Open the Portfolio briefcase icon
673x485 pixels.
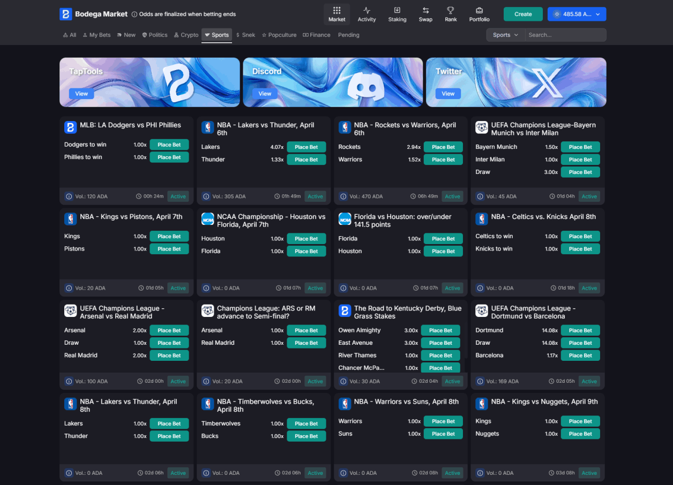click(479, 10)
